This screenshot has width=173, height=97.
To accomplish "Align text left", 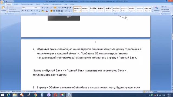I will pos(51,11).
